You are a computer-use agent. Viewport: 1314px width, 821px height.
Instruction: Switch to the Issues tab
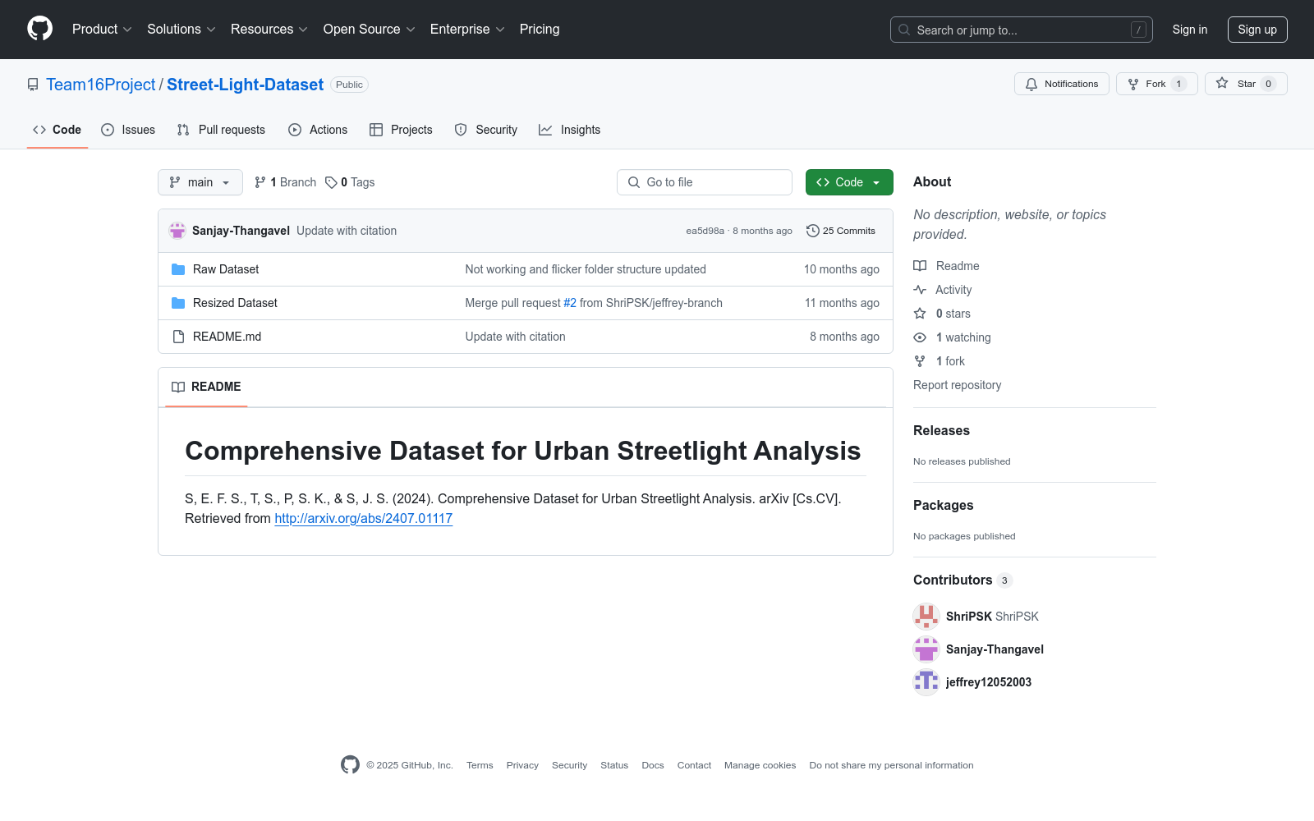click(x=128, y=130)
